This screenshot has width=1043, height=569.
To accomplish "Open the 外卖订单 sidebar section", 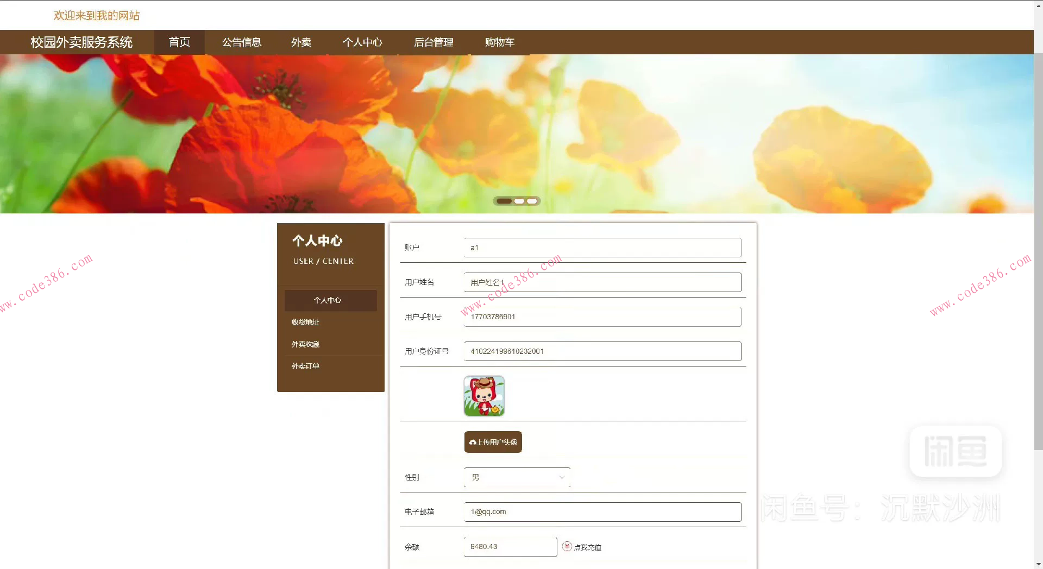I will 305,365.
